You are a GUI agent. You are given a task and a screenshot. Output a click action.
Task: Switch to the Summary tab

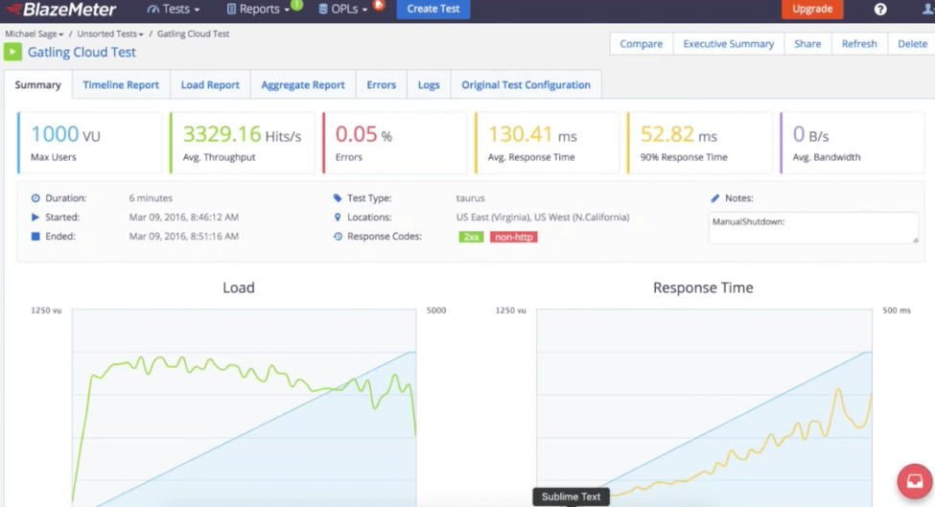(x=38, y=84)
